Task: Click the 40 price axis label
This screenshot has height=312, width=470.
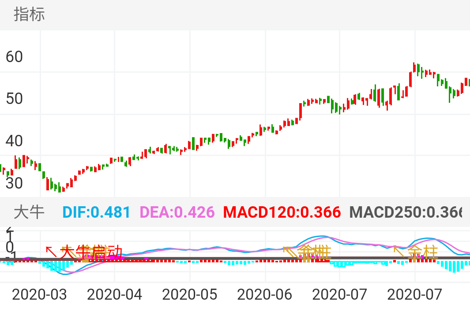Action: click(x=14, y=141)
